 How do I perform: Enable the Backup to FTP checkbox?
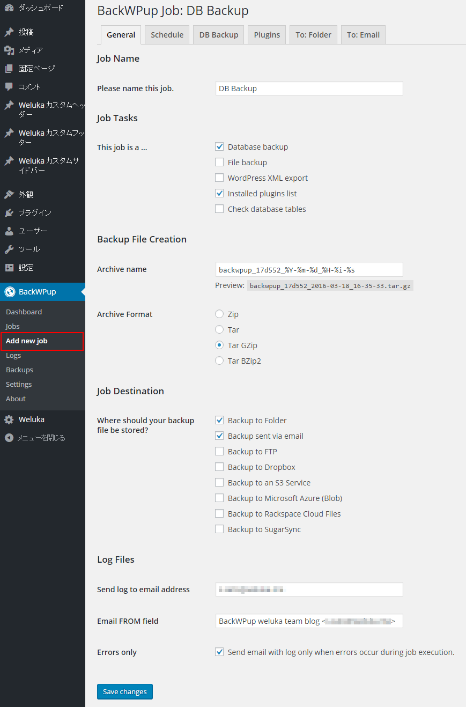(219, 451)
